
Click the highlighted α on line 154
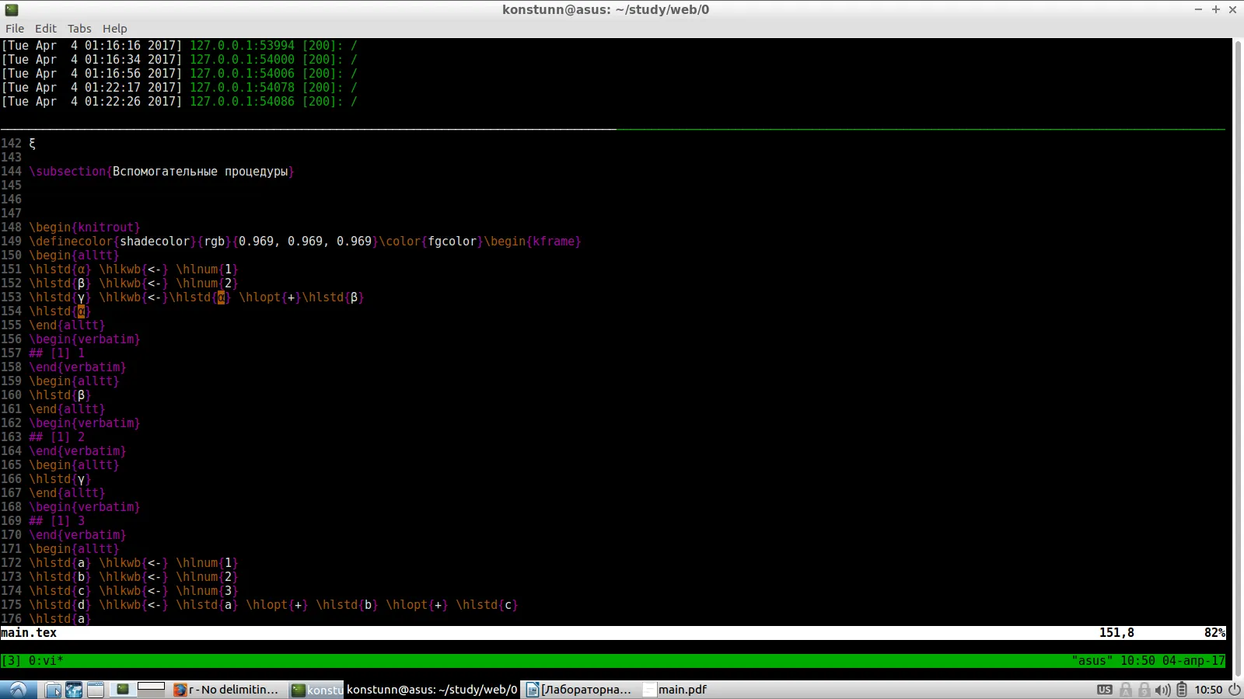[82, 311]
